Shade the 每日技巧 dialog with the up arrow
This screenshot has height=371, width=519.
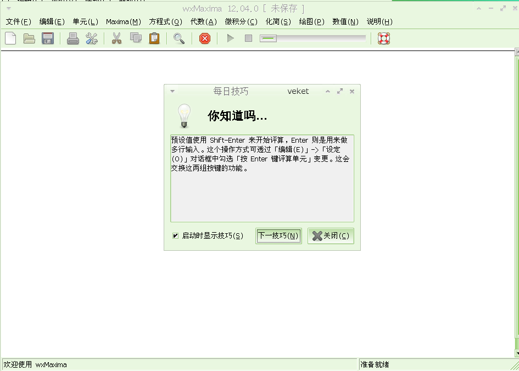pyautogui.click(x=328, y=91)
